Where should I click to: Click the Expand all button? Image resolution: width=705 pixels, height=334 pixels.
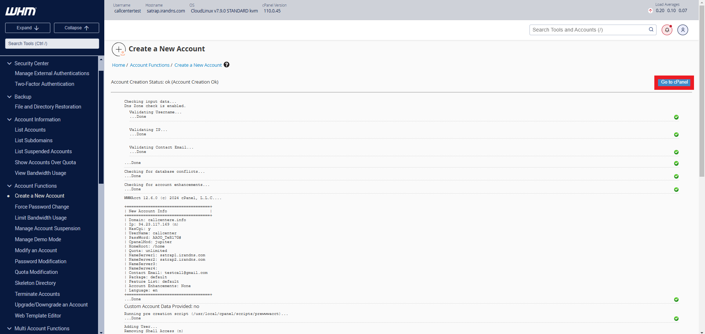coord(28,28)
